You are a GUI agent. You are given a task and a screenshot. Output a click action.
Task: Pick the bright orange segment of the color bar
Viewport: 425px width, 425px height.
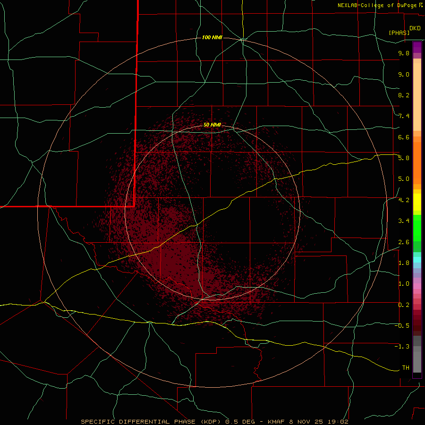(417, 163)
